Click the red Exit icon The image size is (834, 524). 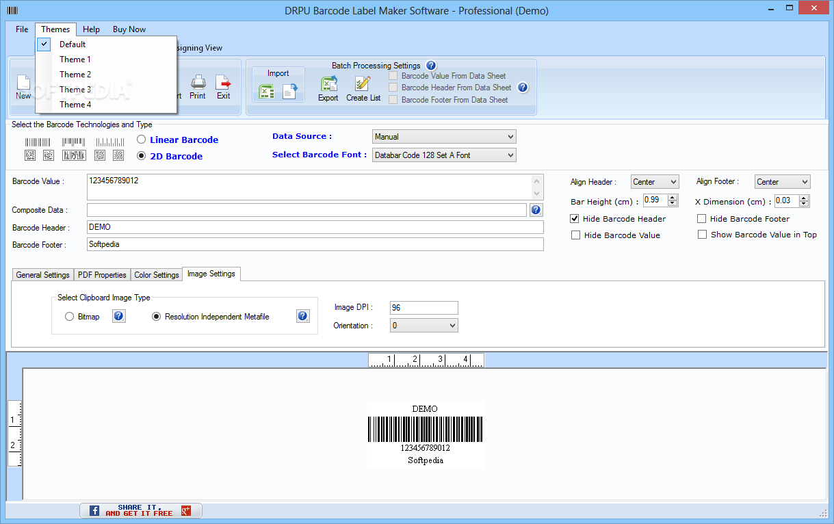point(224,83)
